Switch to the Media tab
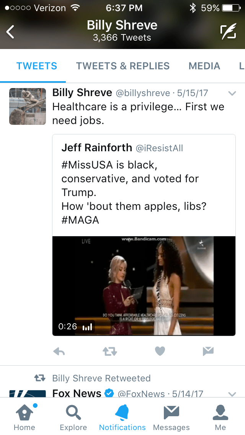 tap(204, 66)
